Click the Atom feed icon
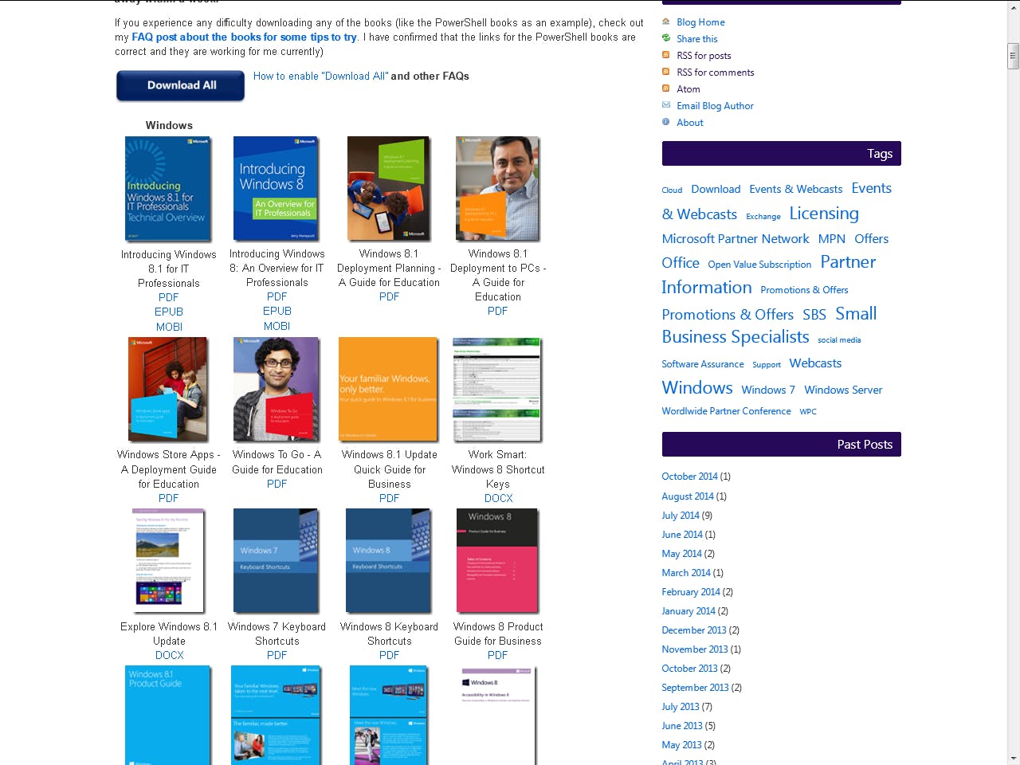This screenshot has height=765, width=1020. pyautogui.click(x=666, y=88)
